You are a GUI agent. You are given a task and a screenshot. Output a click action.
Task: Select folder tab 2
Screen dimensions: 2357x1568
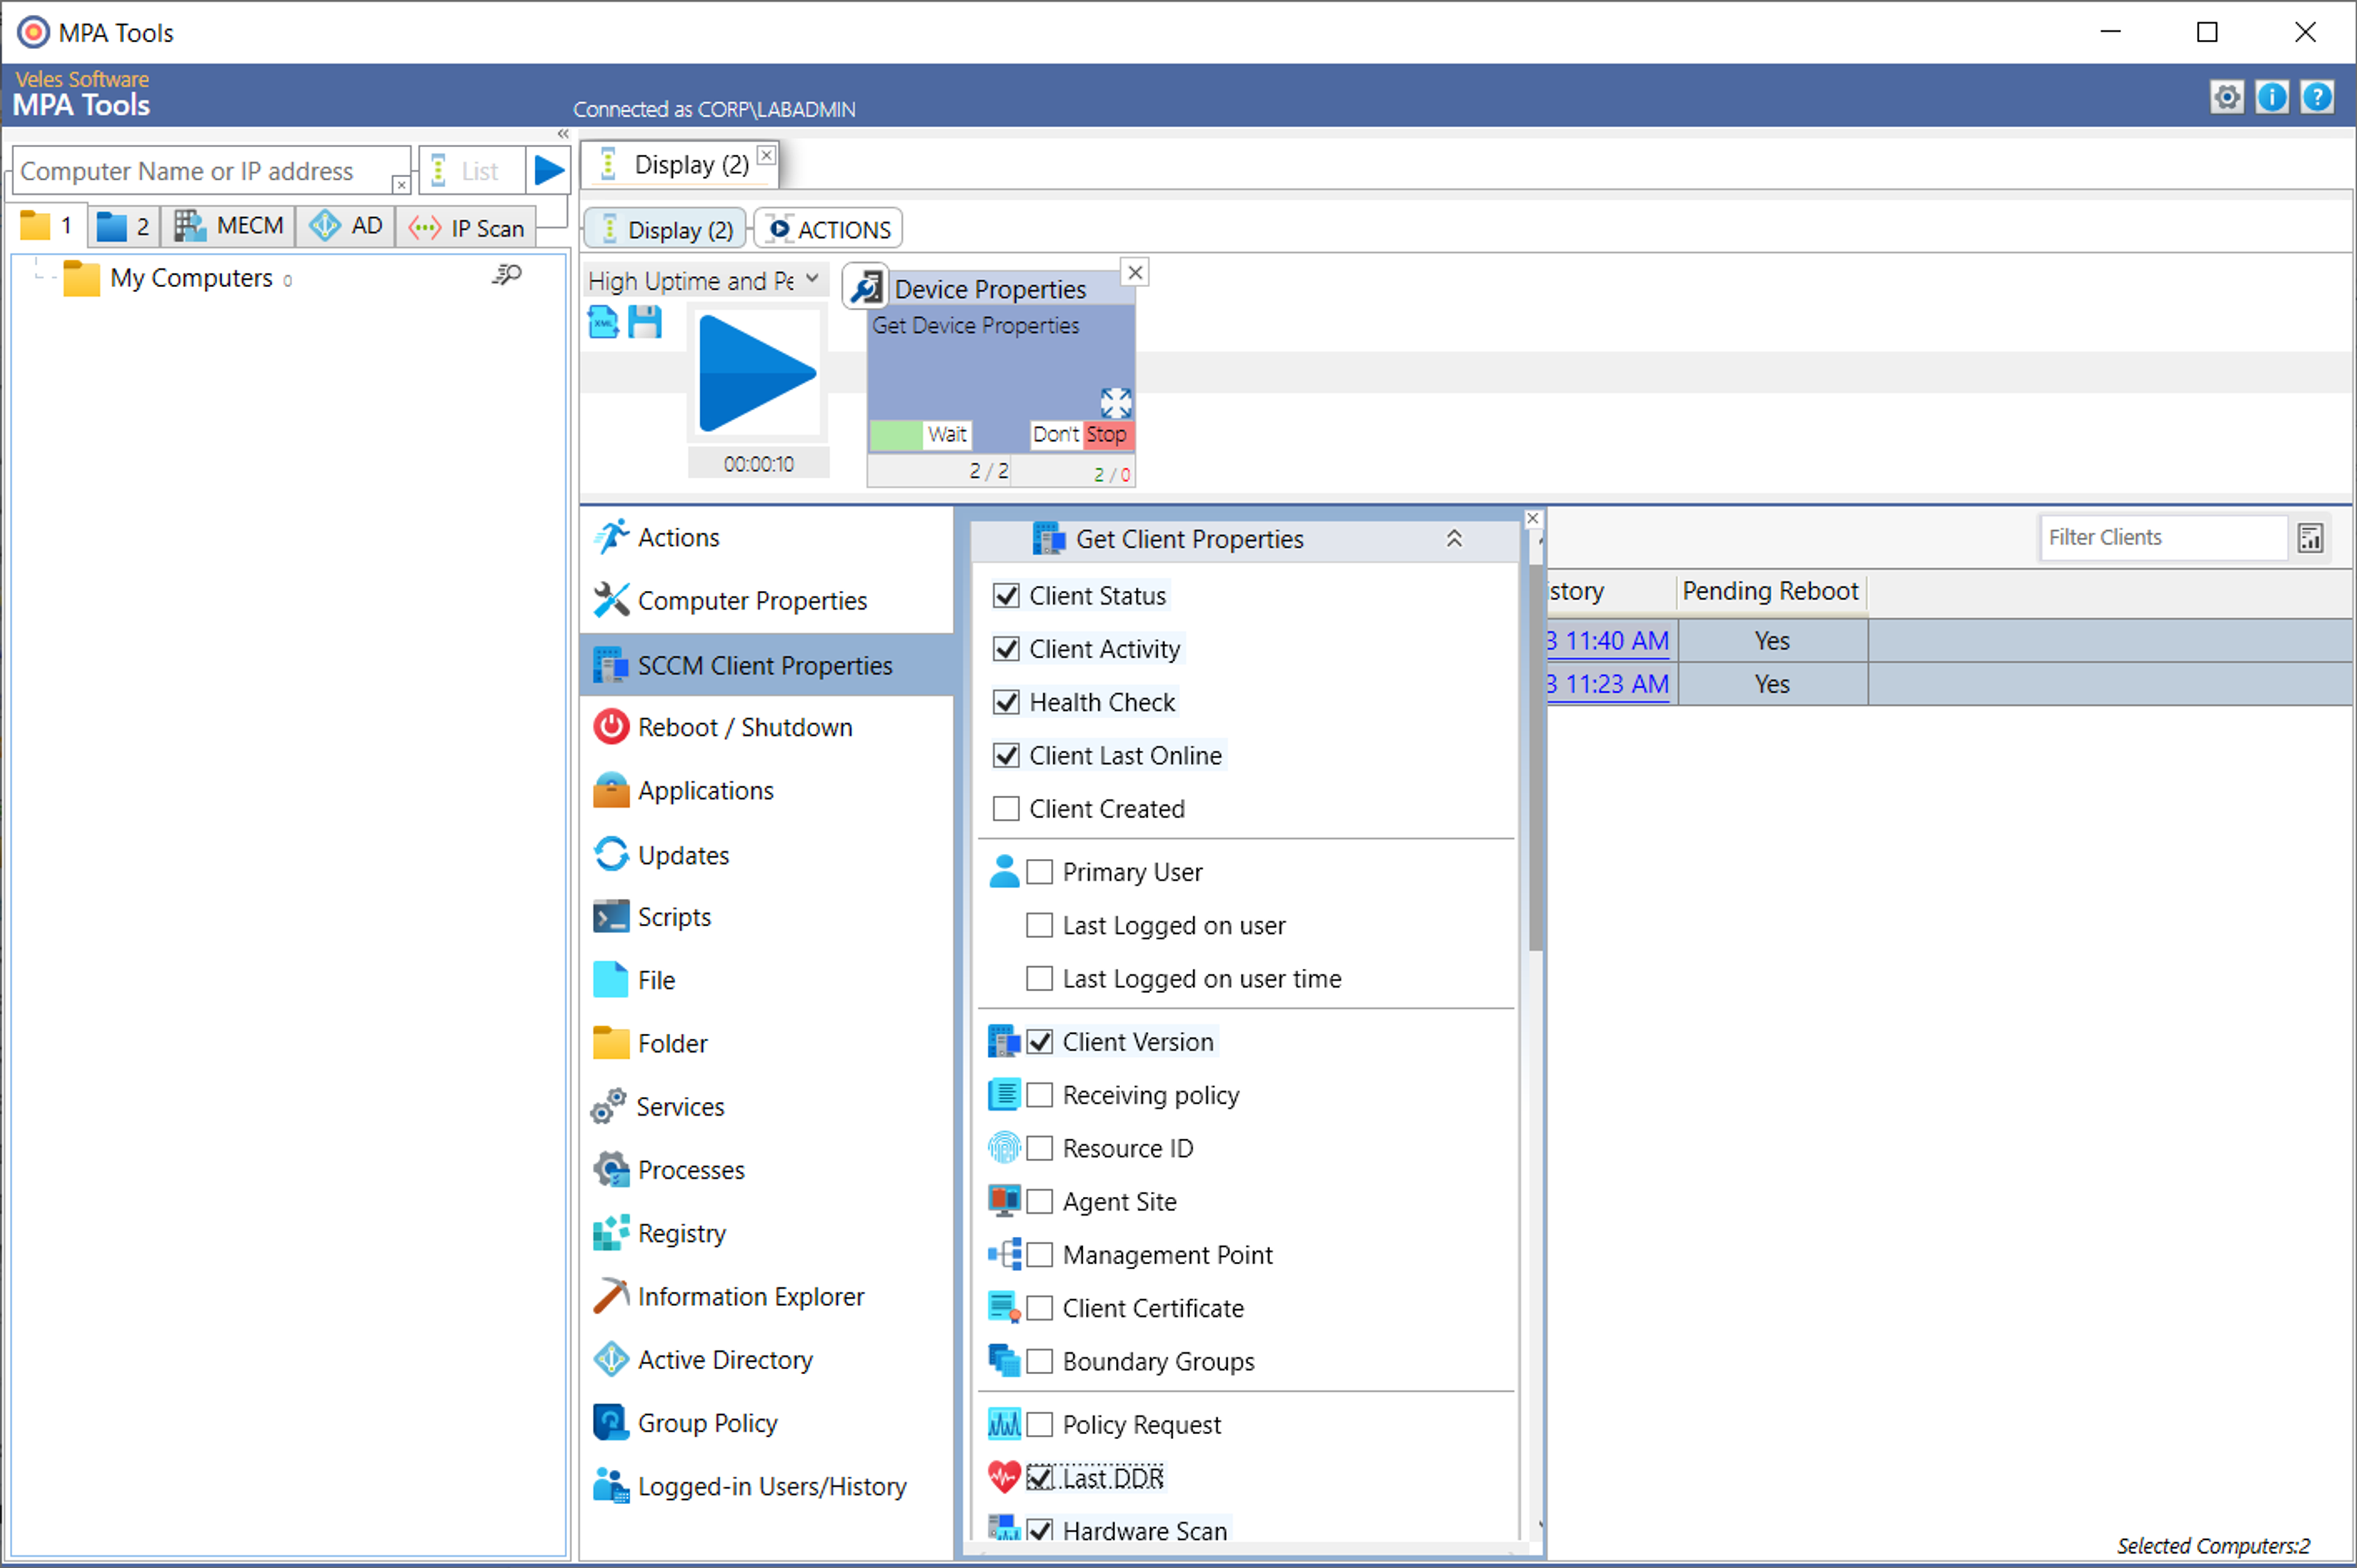click(x=123, y=226)
